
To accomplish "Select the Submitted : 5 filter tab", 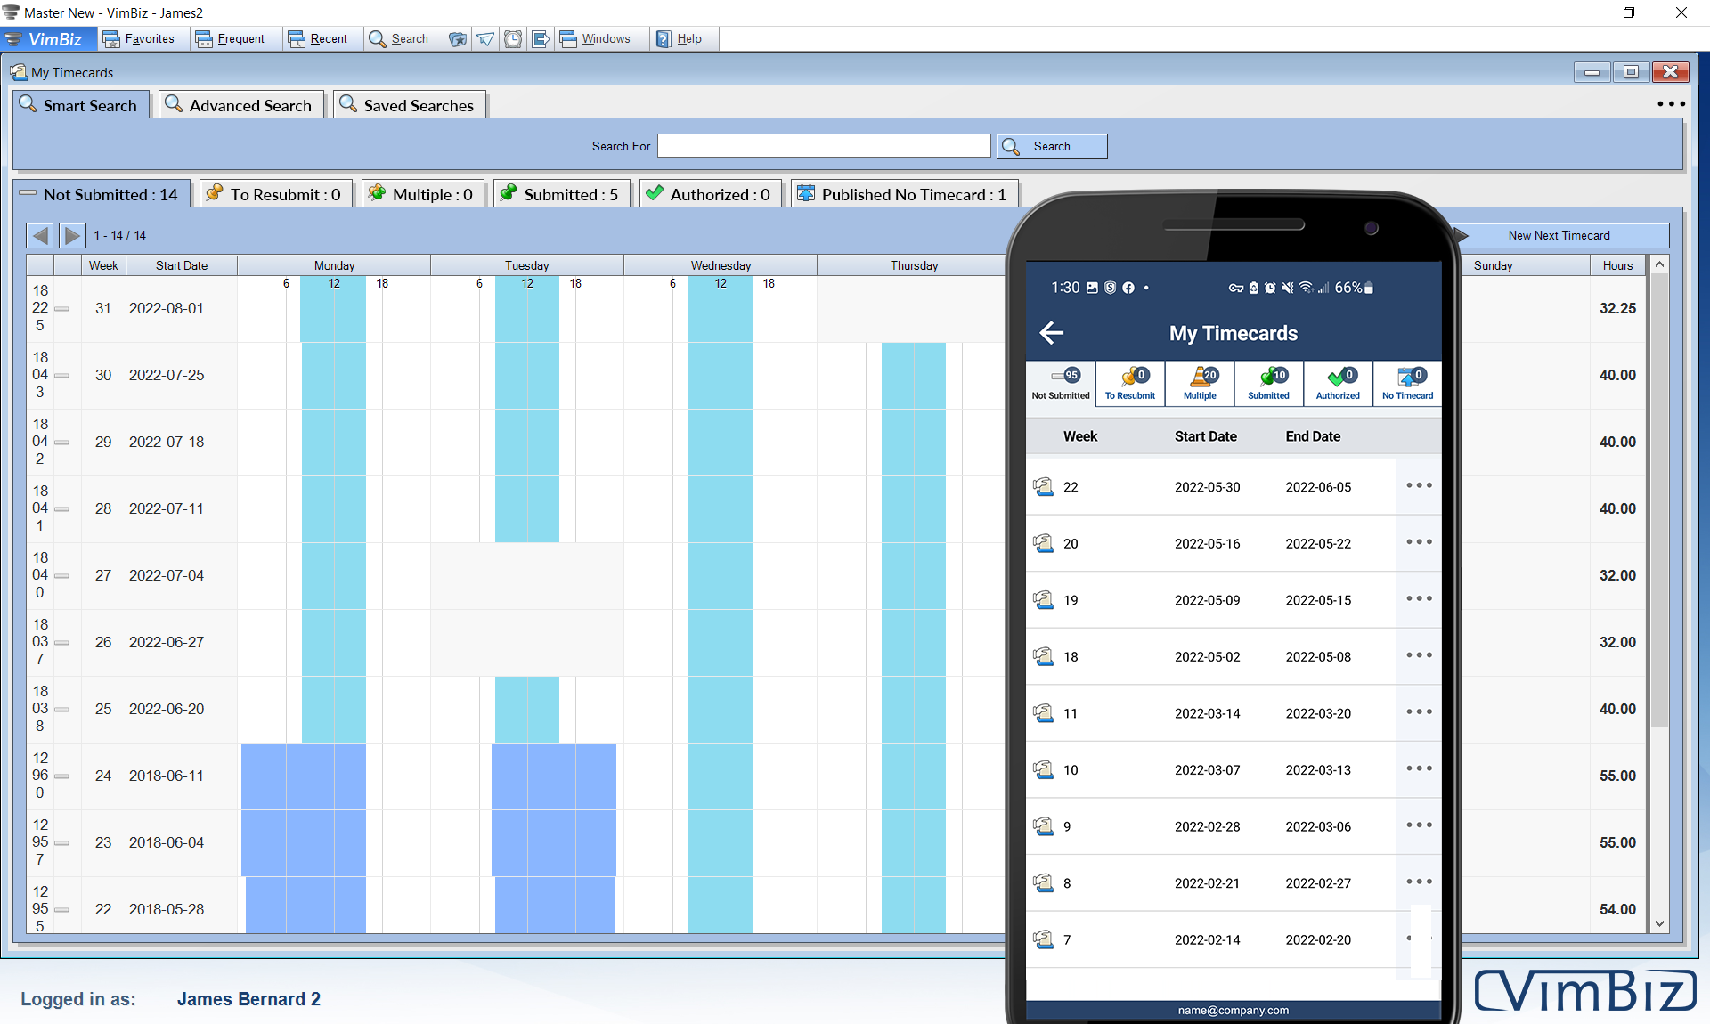I will [x=561, y=193].
